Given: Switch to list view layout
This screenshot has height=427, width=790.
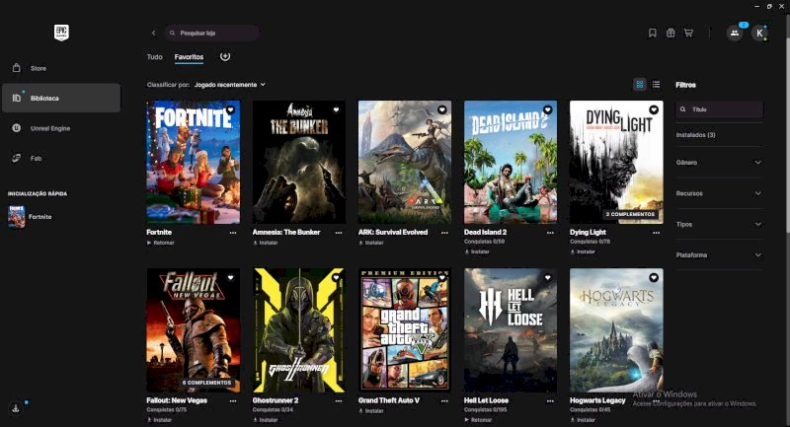Looking at the screenshot, I should coord(656,85).
